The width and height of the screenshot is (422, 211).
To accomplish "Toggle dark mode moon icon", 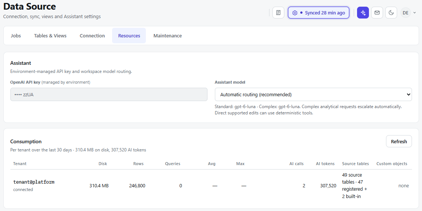I will 391,13.
